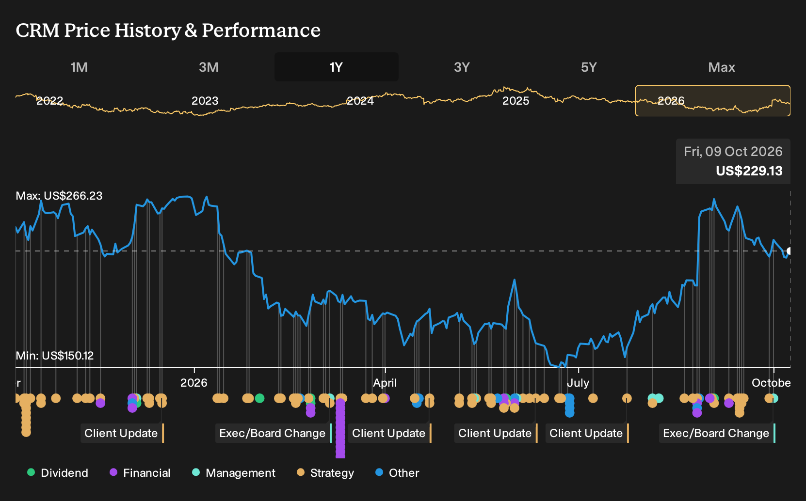Open the Client Update label just after April
This screenshot has width=806, height=501.
390,433
